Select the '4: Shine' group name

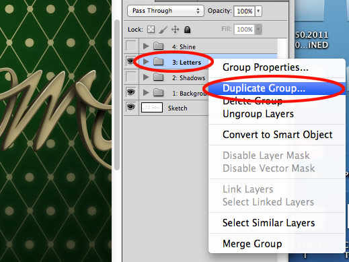click(184, 46)
